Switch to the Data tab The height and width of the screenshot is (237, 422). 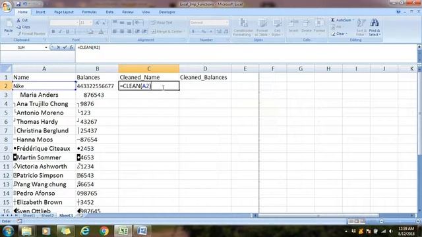109,12
